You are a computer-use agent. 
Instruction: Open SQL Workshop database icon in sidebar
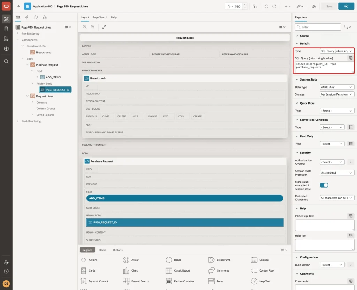click(6, 29)
